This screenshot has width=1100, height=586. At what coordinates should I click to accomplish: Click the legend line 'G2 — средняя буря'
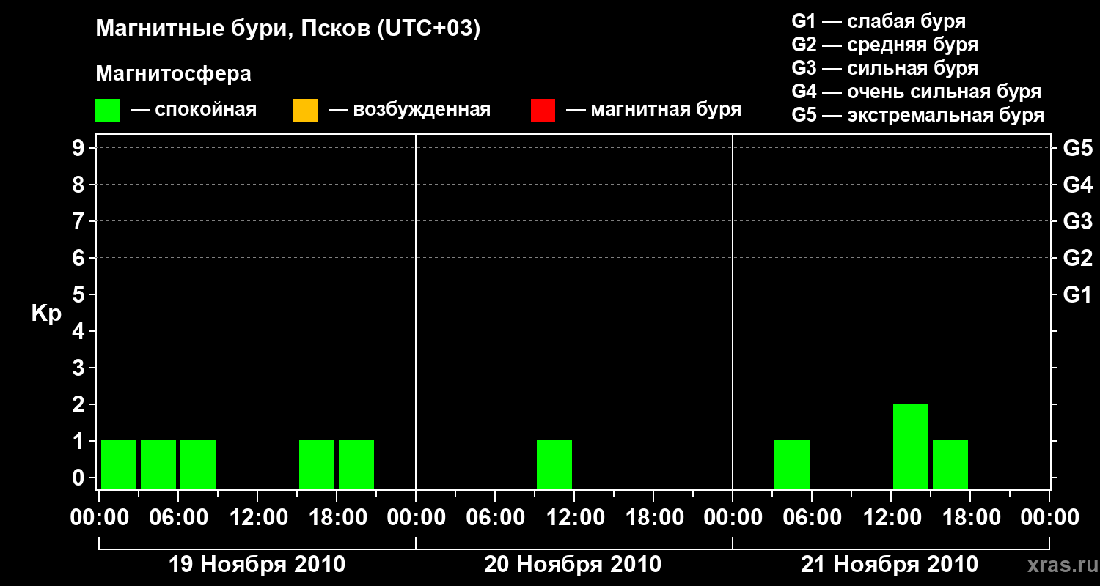[885, 45]
